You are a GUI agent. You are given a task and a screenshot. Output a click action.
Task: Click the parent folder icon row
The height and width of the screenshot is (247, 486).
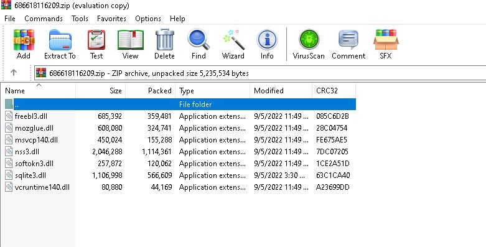coord(9,104)
